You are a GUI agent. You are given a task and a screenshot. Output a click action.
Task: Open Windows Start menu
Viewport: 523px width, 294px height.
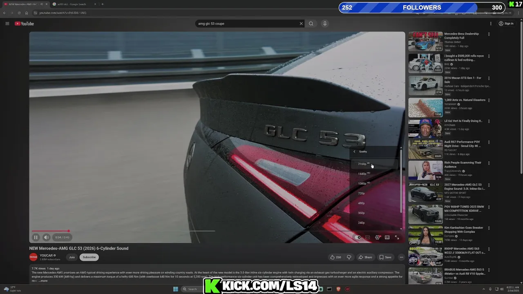(x=175, y=289)
